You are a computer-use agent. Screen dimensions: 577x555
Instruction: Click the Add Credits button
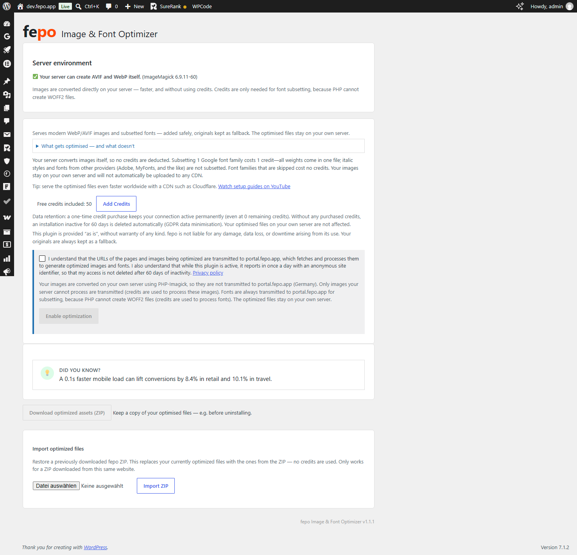[116, 204]
